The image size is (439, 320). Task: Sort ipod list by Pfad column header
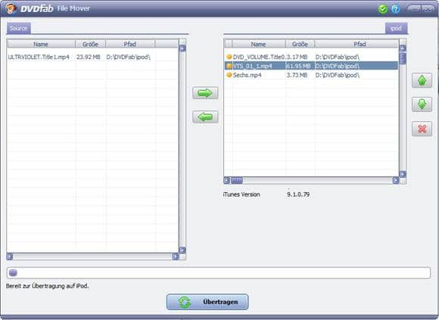click(360, 44)
